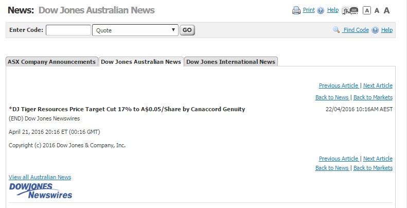The width and height of the screenshot is (407, 208).
Task: Expand the Quote dropdown
Action: [x=135, y=30]
